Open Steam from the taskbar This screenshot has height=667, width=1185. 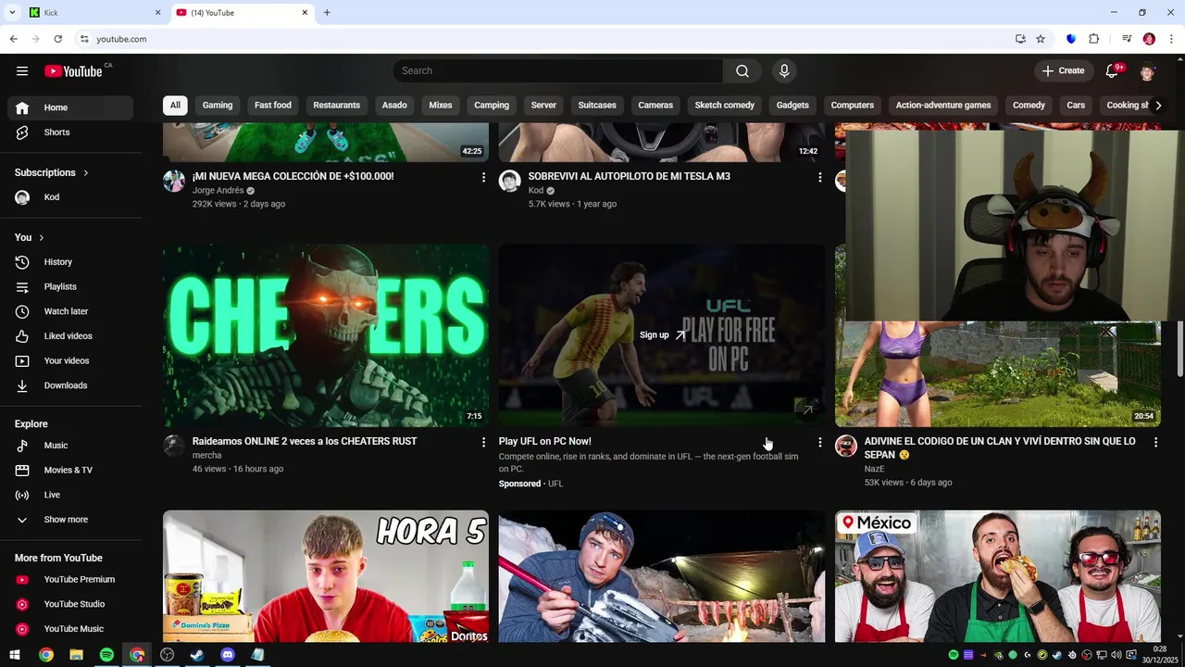(x=197, y=655)
